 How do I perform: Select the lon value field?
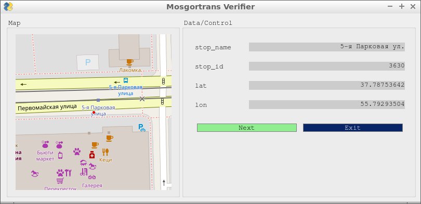click(x=327, y=104)
